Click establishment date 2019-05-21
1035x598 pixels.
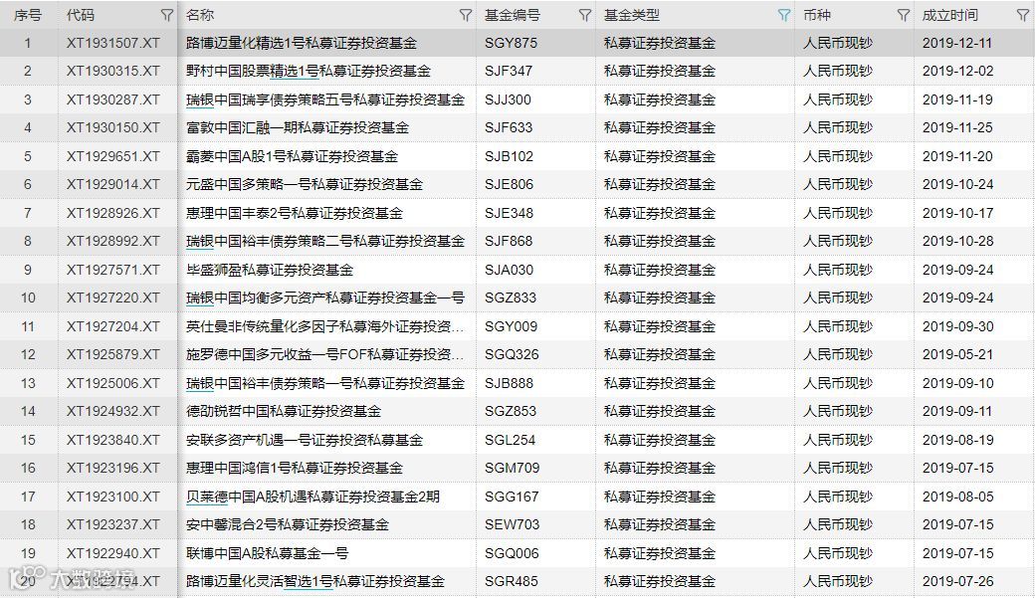click(957, 354)
